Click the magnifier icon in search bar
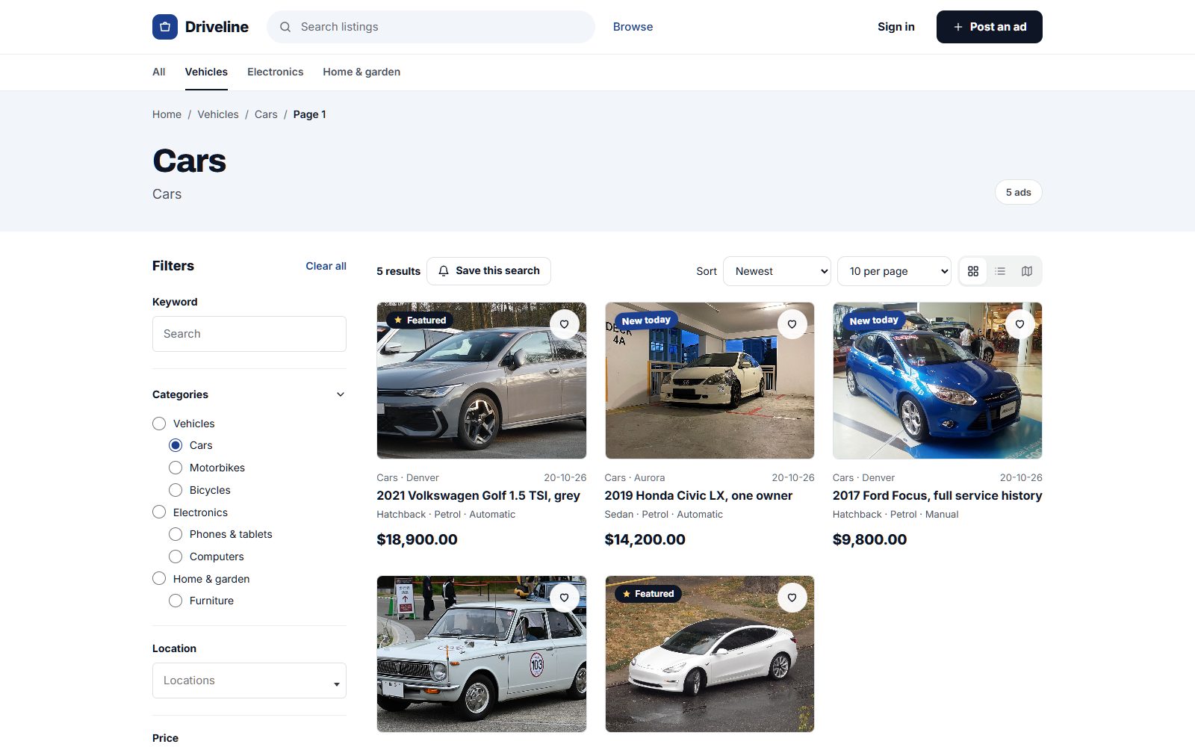 [x=285, y=27]
